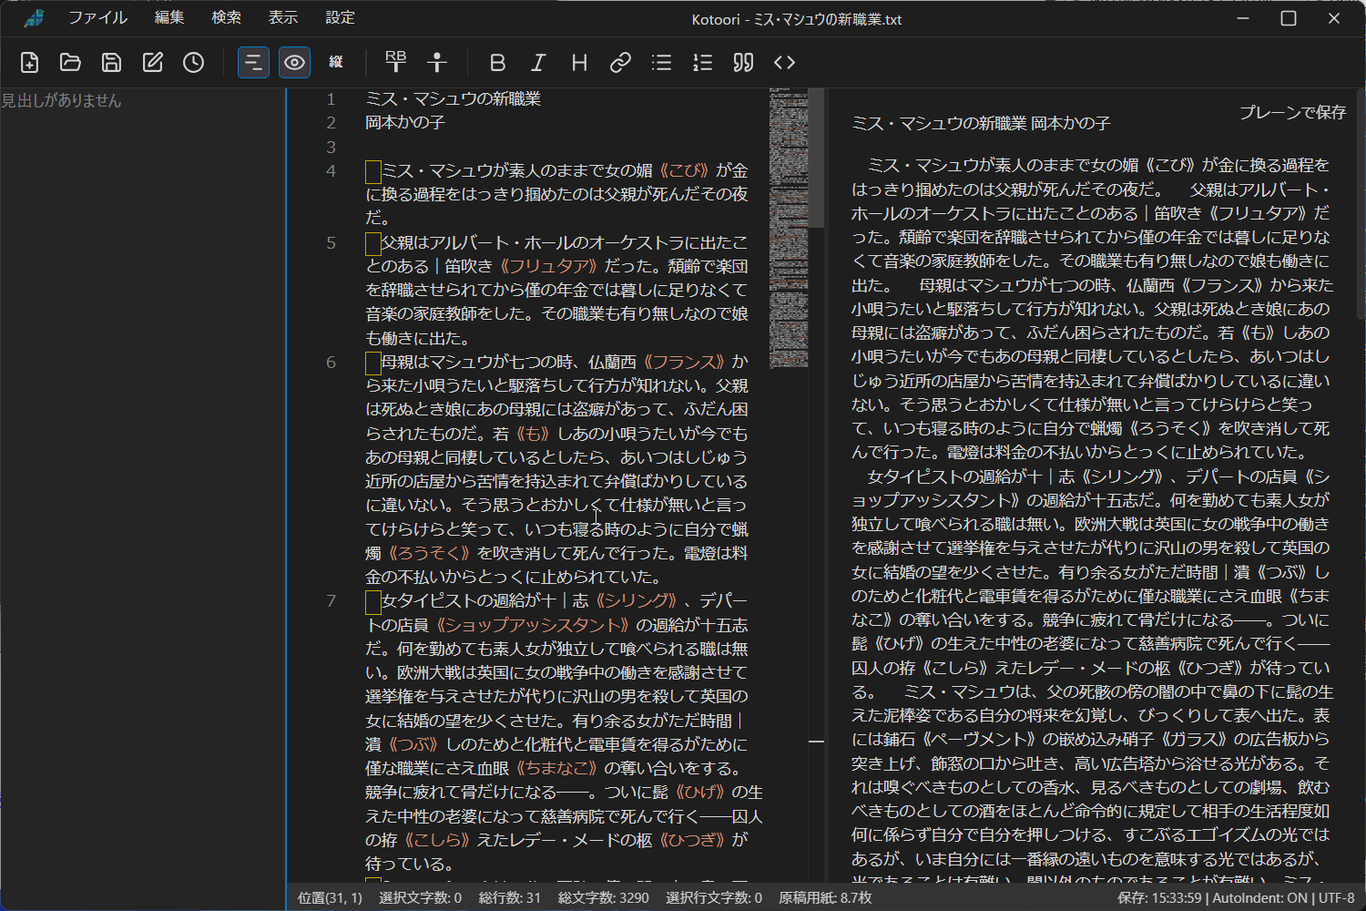Open the 検索 menu

226,18
